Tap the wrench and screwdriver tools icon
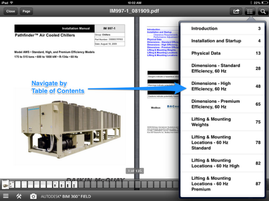Image resolution: width=269 pixels, height=201 pixels. pyautogui.click(x=19, y=196)
